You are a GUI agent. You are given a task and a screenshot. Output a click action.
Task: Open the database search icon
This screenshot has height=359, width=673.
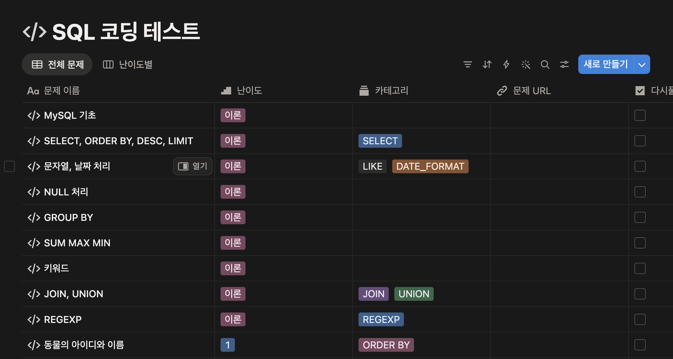pyautogui.click(x=545, y=64)
